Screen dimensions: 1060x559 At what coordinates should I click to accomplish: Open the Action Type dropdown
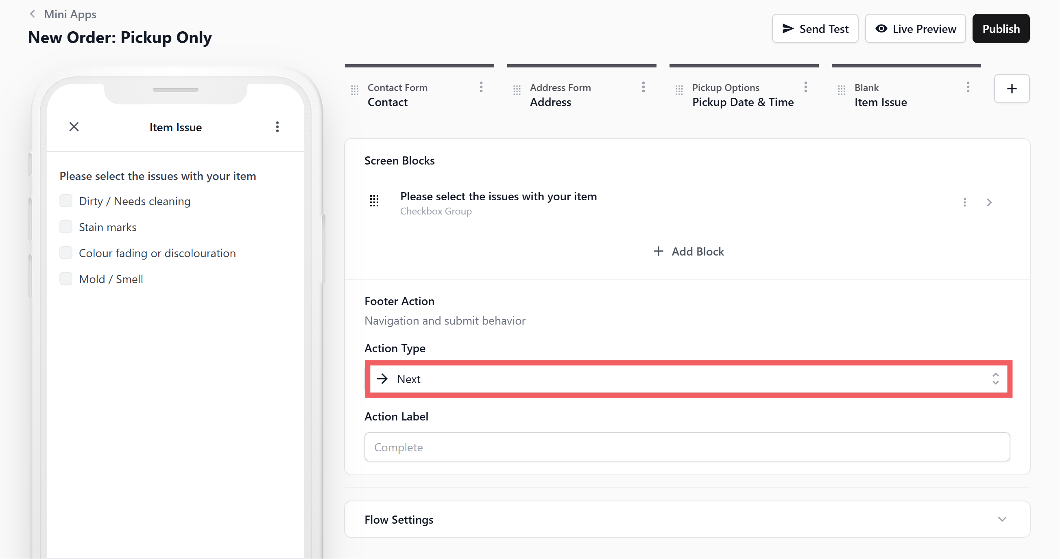pos(688,379)
